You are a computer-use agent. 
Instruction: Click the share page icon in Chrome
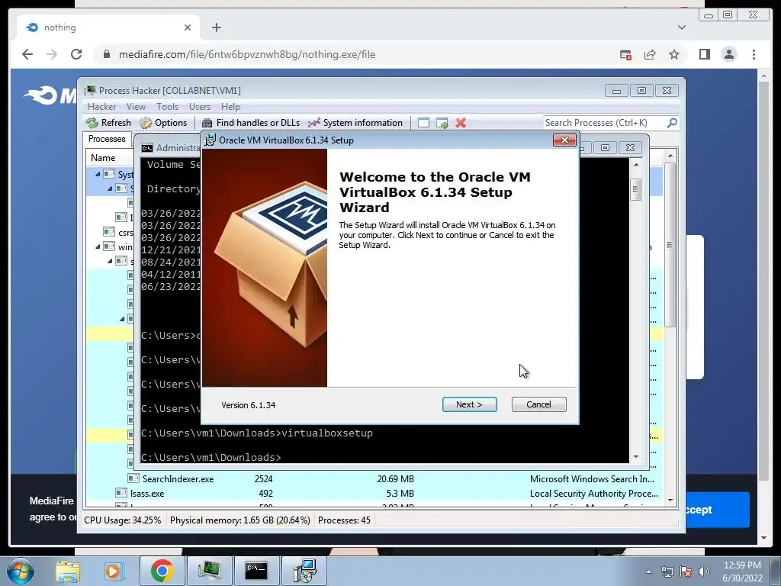click(650, 54)
